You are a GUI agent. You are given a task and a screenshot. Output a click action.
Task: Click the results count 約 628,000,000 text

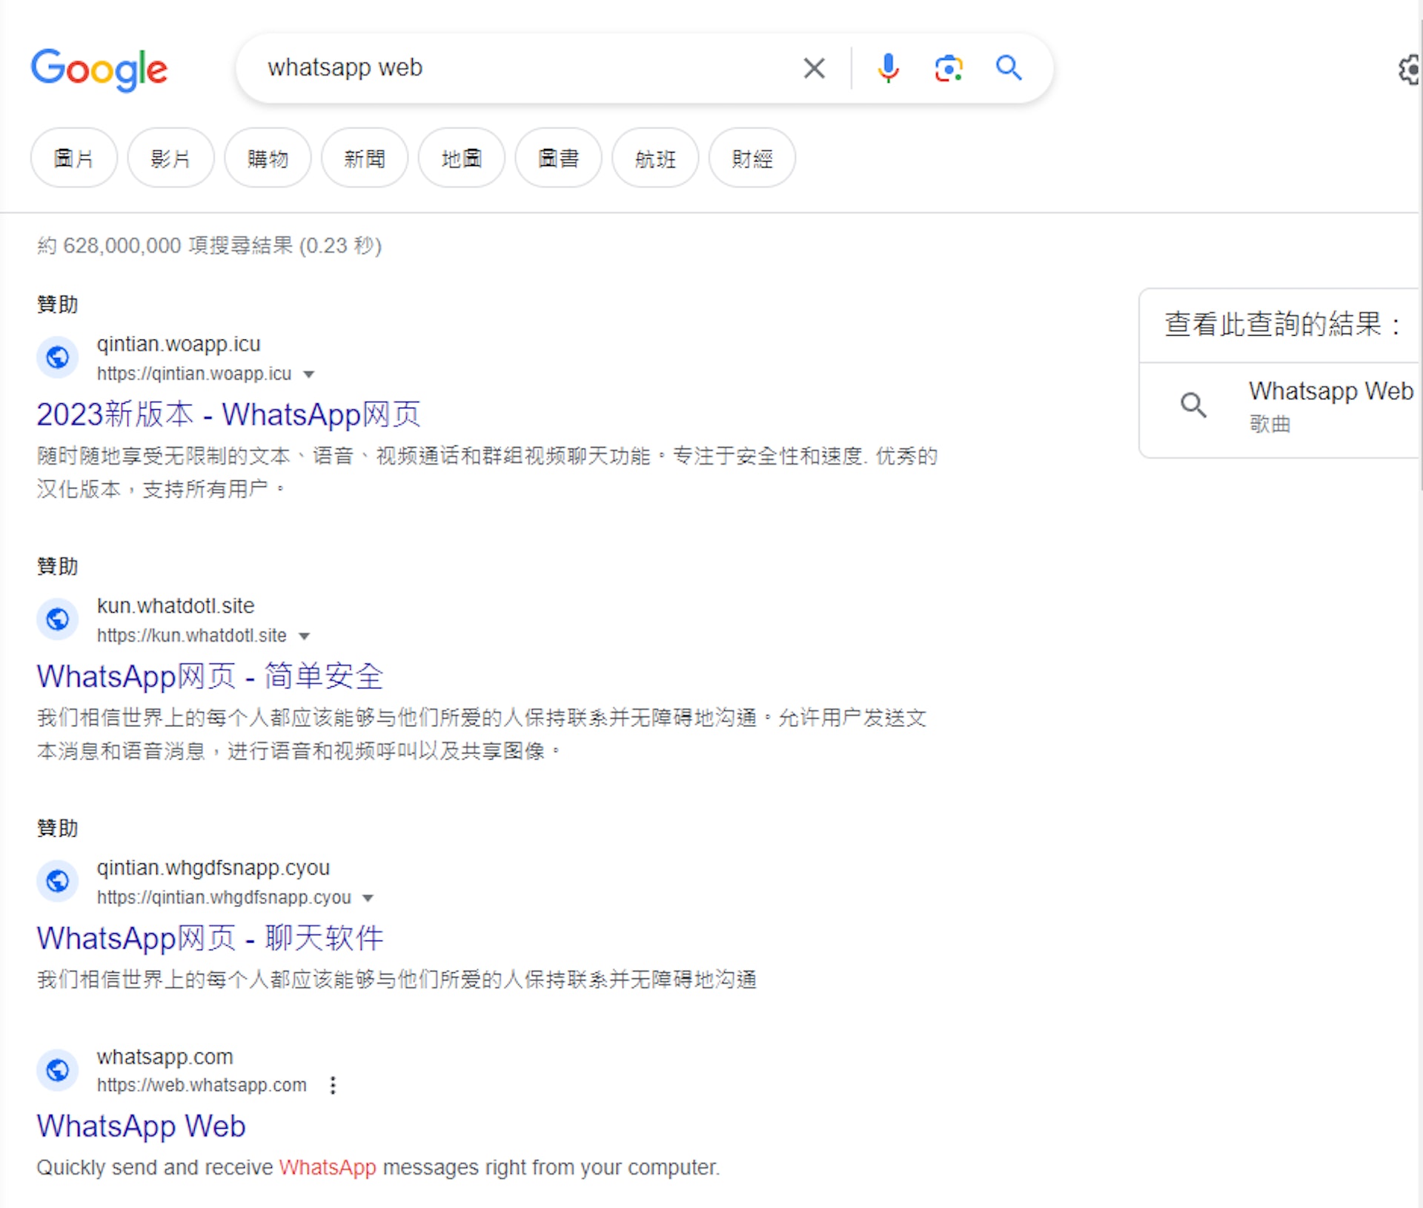210,245
